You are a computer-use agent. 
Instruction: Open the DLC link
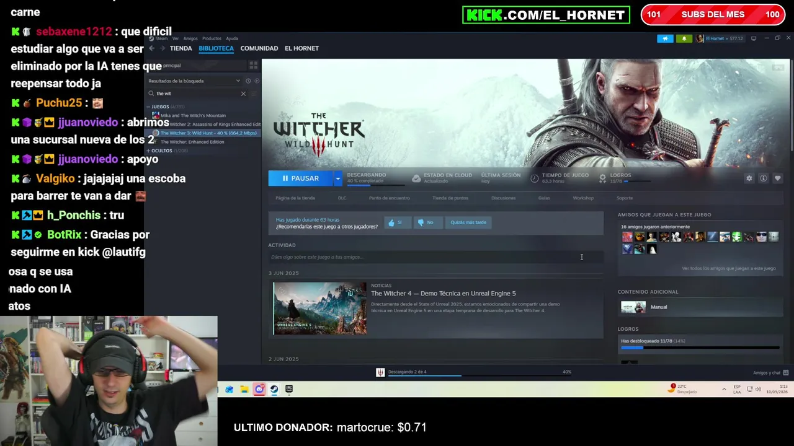(x=342, y=198)
